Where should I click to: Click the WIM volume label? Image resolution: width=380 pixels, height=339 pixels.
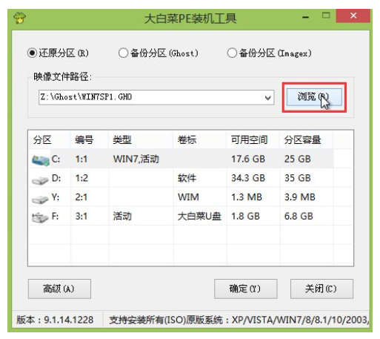(188, 197)
